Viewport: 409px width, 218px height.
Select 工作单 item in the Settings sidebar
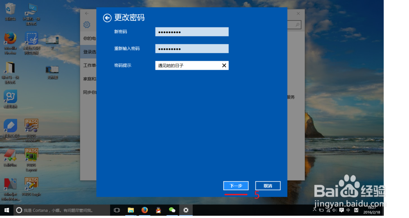point(88,65)
